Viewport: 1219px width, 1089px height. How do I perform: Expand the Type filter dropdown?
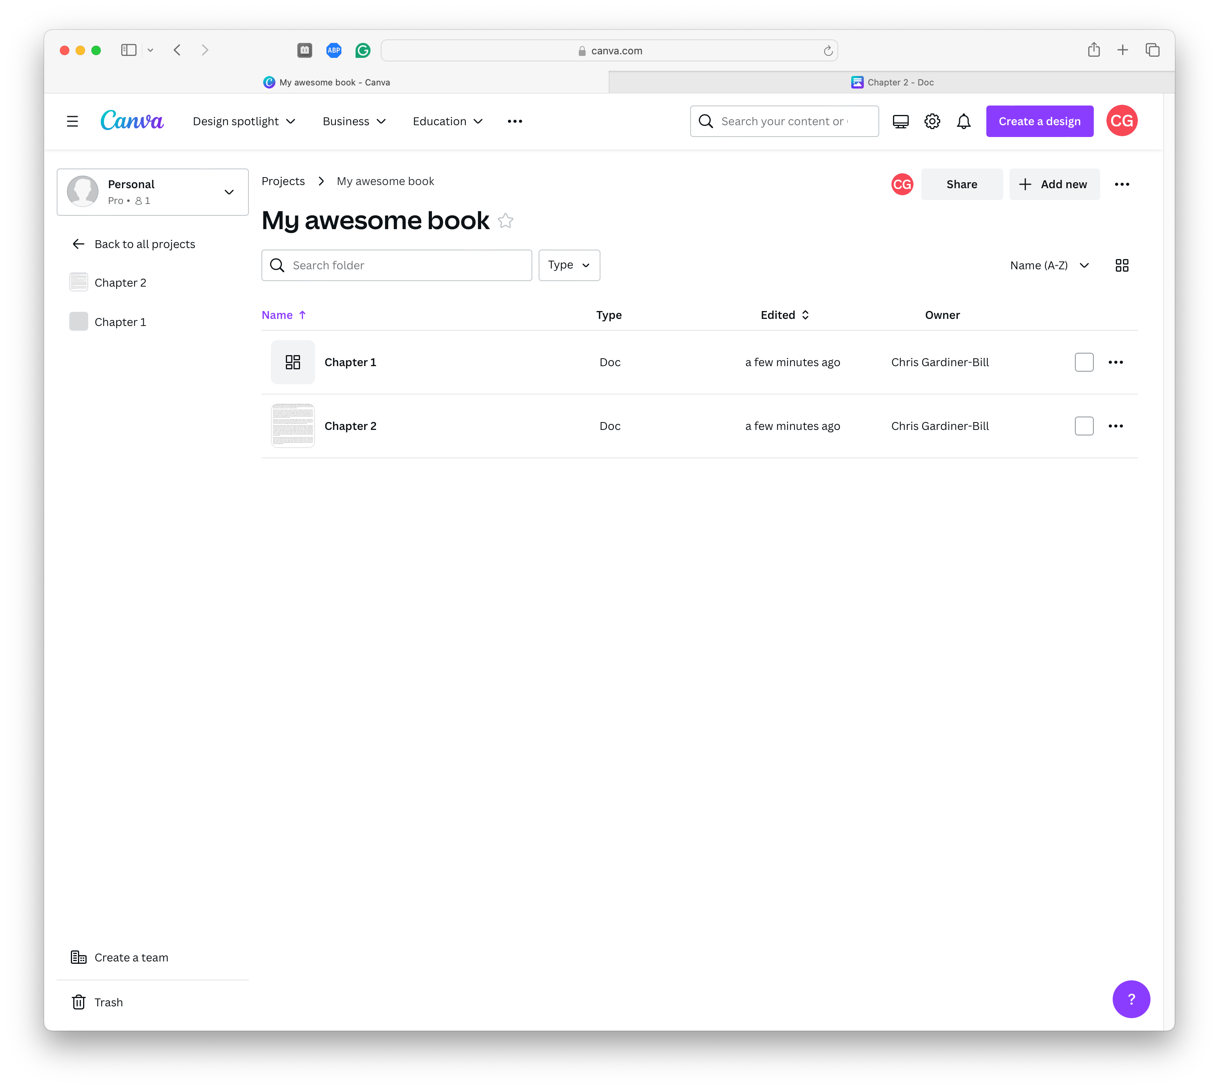tap(569, 265)
